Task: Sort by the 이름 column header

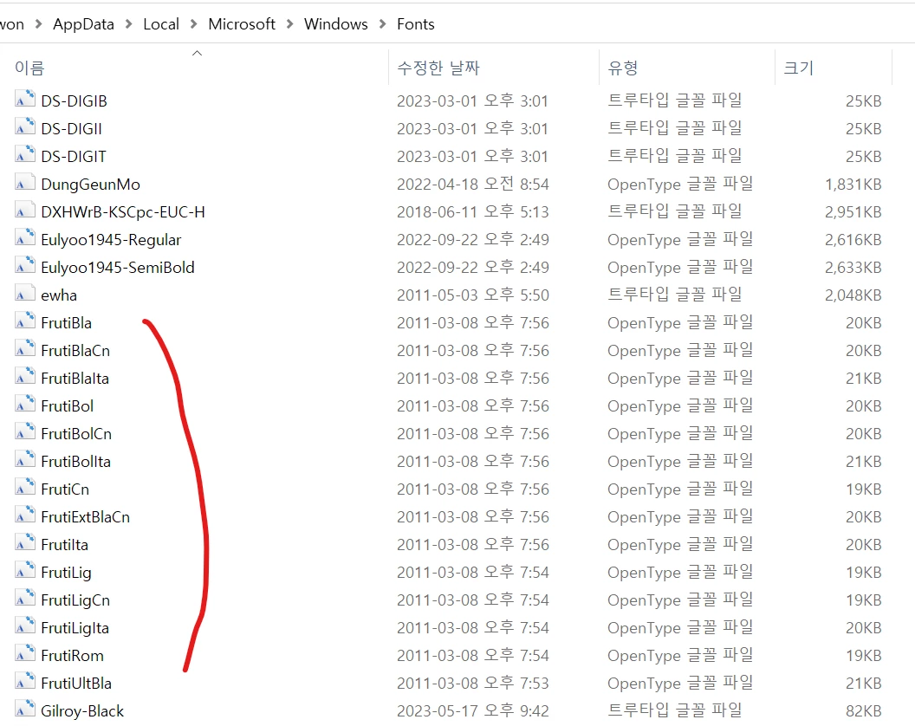Action: click(29, 68)
